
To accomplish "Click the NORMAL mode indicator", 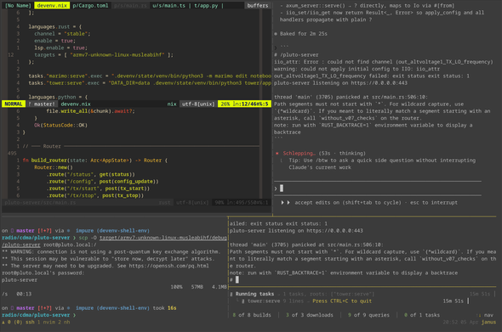I will (x=14, y=104).
